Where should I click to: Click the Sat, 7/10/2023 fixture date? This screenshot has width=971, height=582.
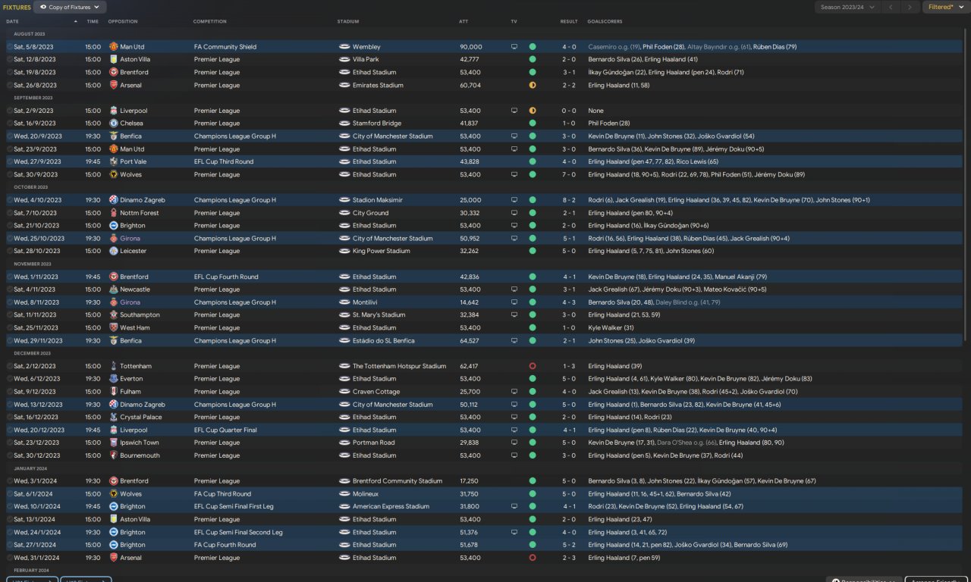click(35, 213)
